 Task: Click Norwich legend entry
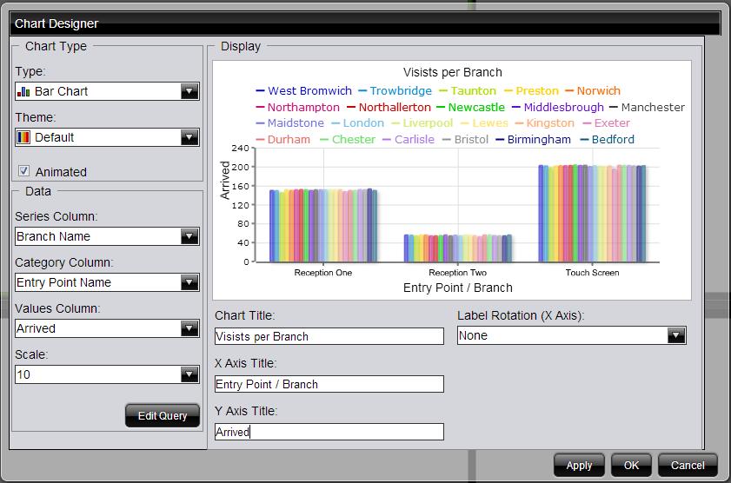point(593,91)
